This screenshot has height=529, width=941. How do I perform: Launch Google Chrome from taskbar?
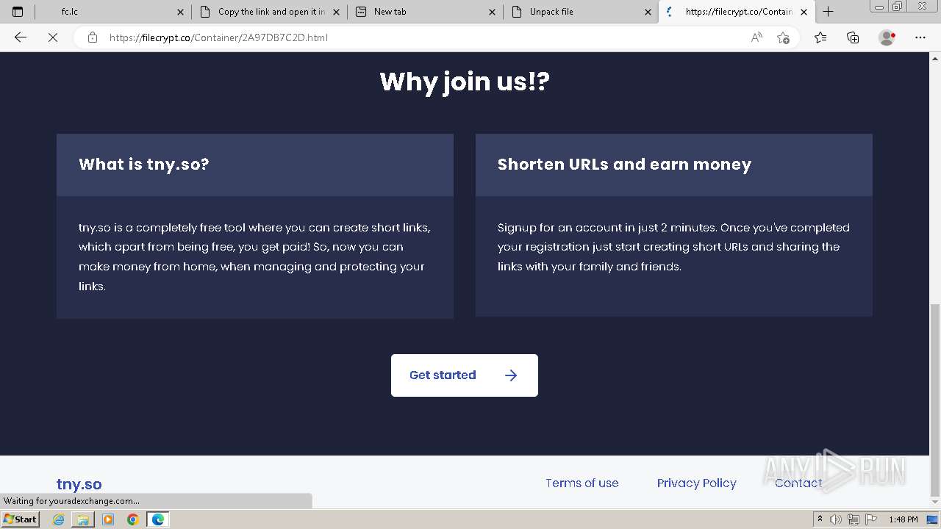click(133, 519)
